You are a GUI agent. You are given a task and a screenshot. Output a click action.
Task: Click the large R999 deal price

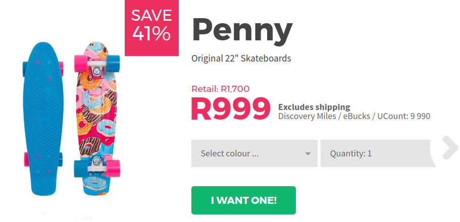230,109
